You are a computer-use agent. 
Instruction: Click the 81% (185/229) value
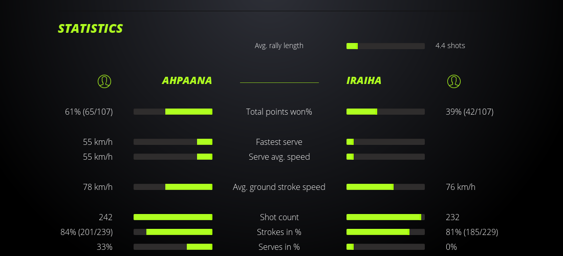click(x=472, y=232)
